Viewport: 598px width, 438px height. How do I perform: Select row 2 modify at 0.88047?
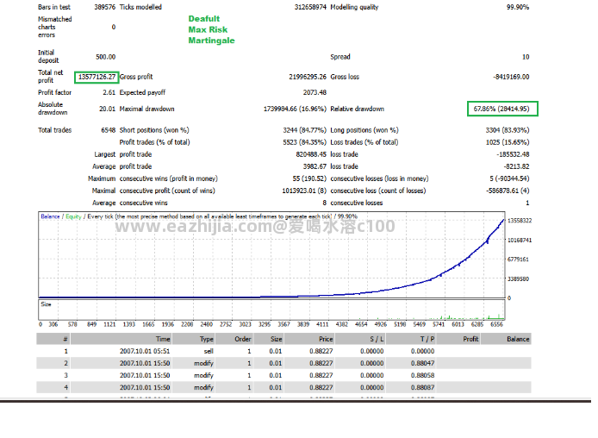[x=283, y=363]
